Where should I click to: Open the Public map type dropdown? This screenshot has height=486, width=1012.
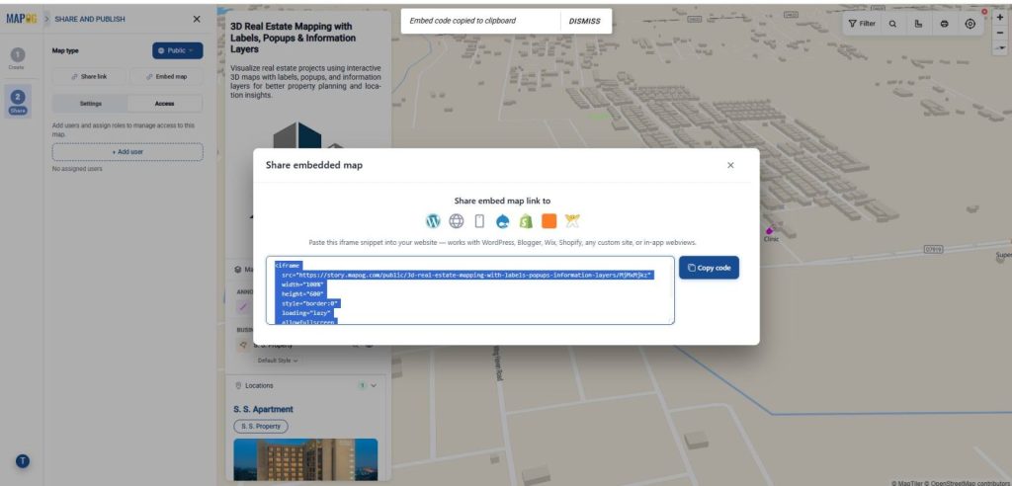pos(178,50)
